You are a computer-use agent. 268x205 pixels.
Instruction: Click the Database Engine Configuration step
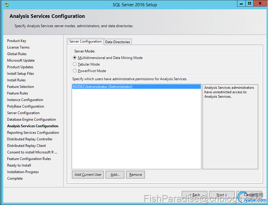(32, 119)
